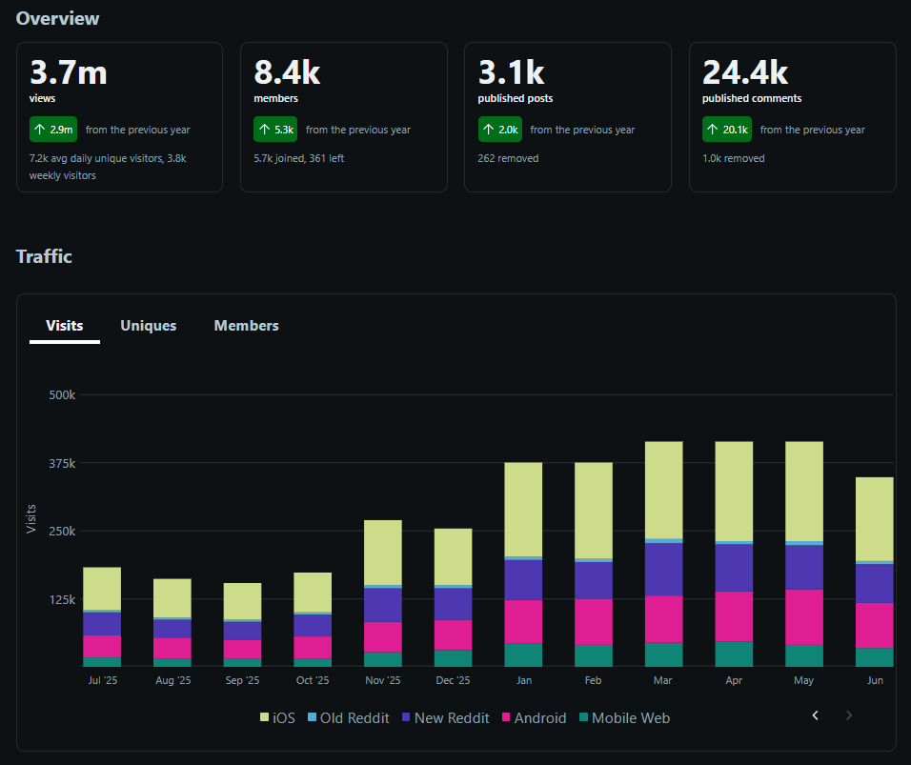Viewport: 911px width, 765px height.
Task: Click the Overview heading
Action: [57, 19]
